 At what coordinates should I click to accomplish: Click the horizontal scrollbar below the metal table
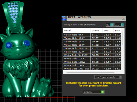[x=90, y=72]
